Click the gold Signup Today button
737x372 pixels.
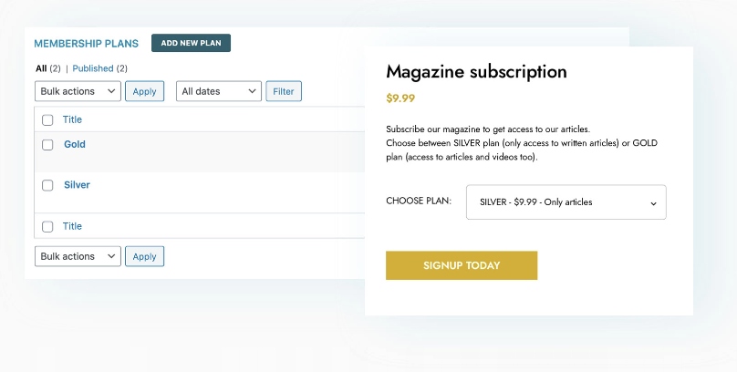pyautogui.click(x=462, y=265)
